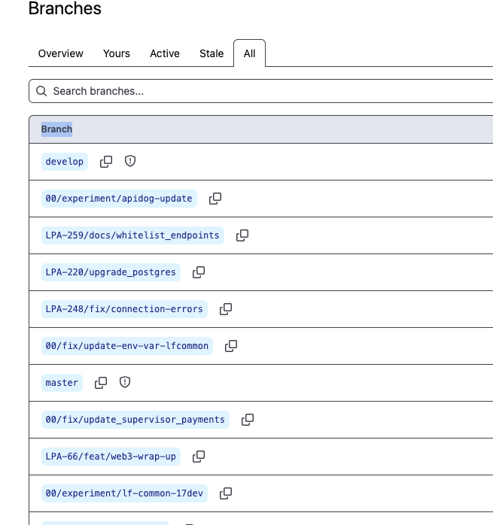The height and width of the screenshot is (525, 493).
Task: Copy the LPA-220/upgrade_postgres branch name
Action: pos(199,272)
